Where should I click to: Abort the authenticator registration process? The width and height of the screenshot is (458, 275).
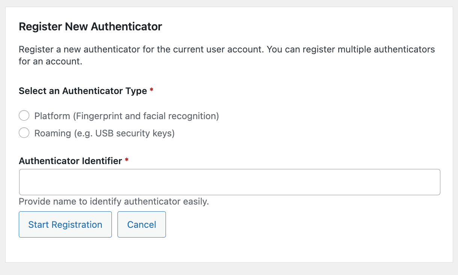coord(142,224)
